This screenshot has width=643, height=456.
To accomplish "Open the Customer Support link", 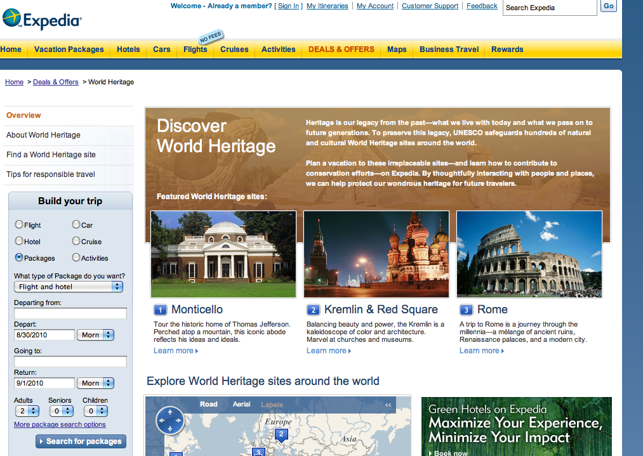I will click(430, 6).
